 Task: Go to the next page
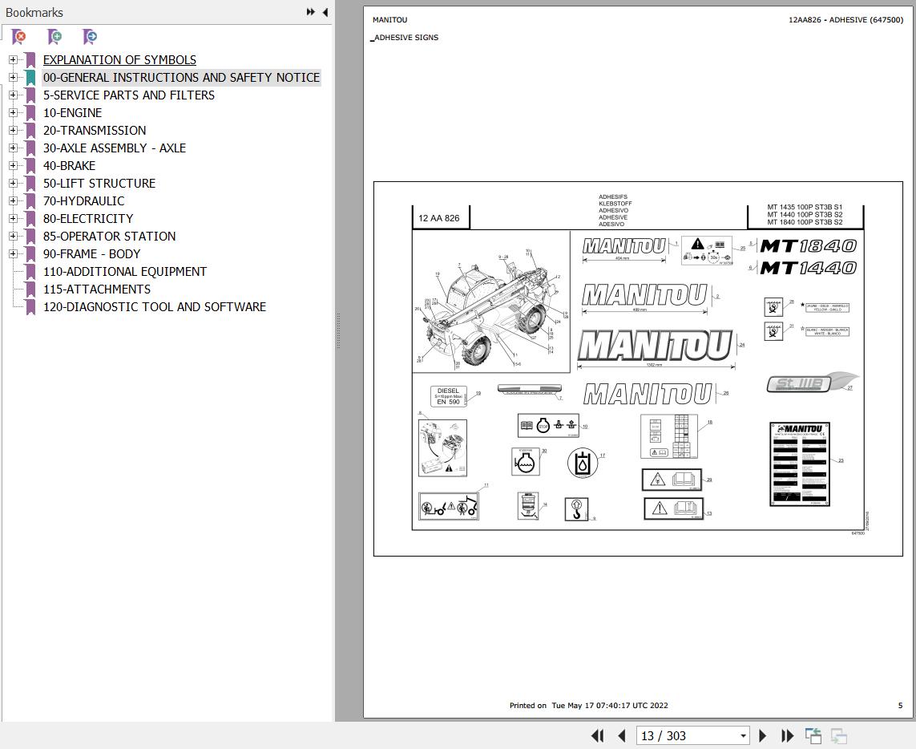(x=762, y=735)
